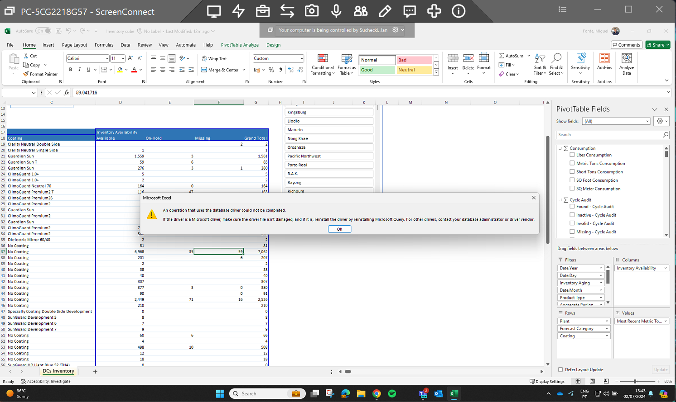Viewport: 676px width, 402px height.
Task: Click the Delete cells icon
Action: pos(468,58)
